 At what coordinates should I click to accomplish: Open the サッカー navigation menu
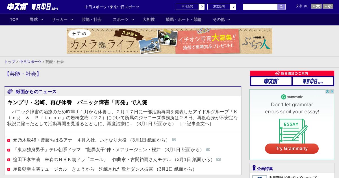point(60,19)
